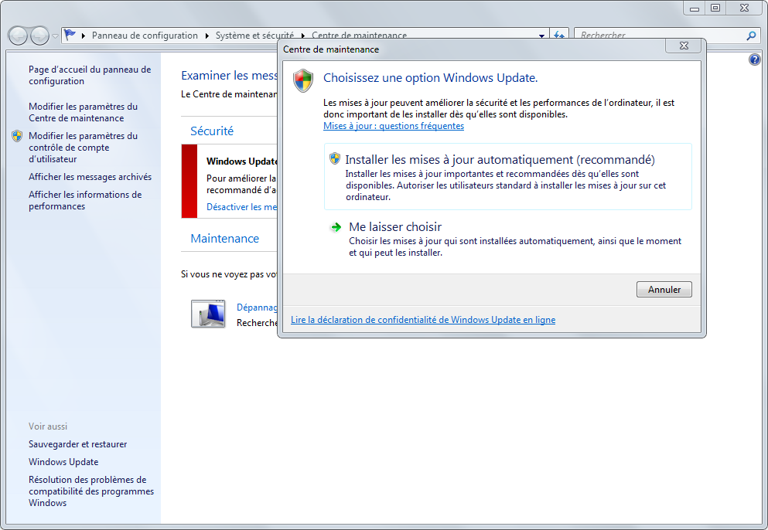Click the Back navigation arrow button

(x=18, y=36)
